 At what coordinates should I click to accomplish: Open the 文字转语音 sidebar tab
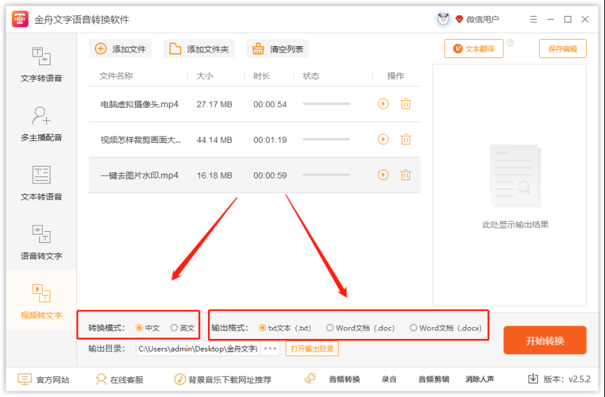(x=41, y=64)
